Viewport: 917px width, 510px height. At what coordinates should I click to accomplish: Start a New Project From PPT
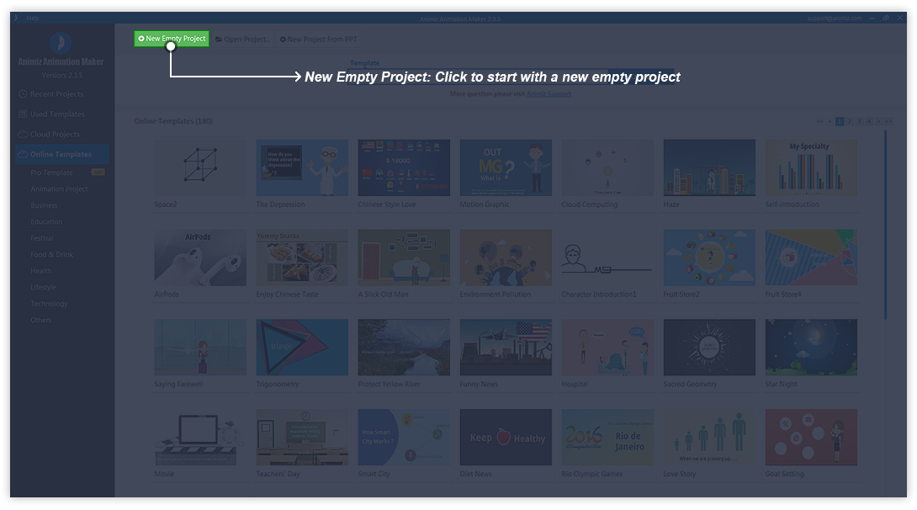(x=318, y=40)
